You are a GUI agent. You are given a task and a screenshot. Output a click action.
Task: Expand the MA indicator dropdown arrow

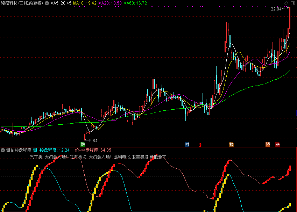pyautogui.click(x=47, y=3)
